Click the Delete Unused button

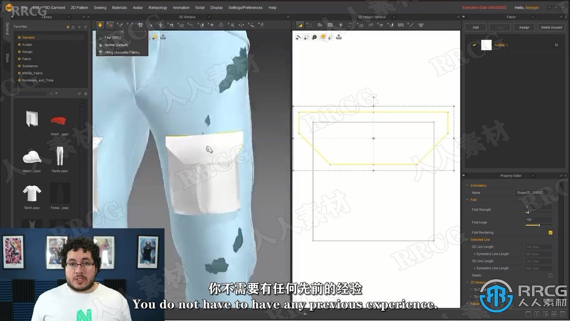[551, 27]
